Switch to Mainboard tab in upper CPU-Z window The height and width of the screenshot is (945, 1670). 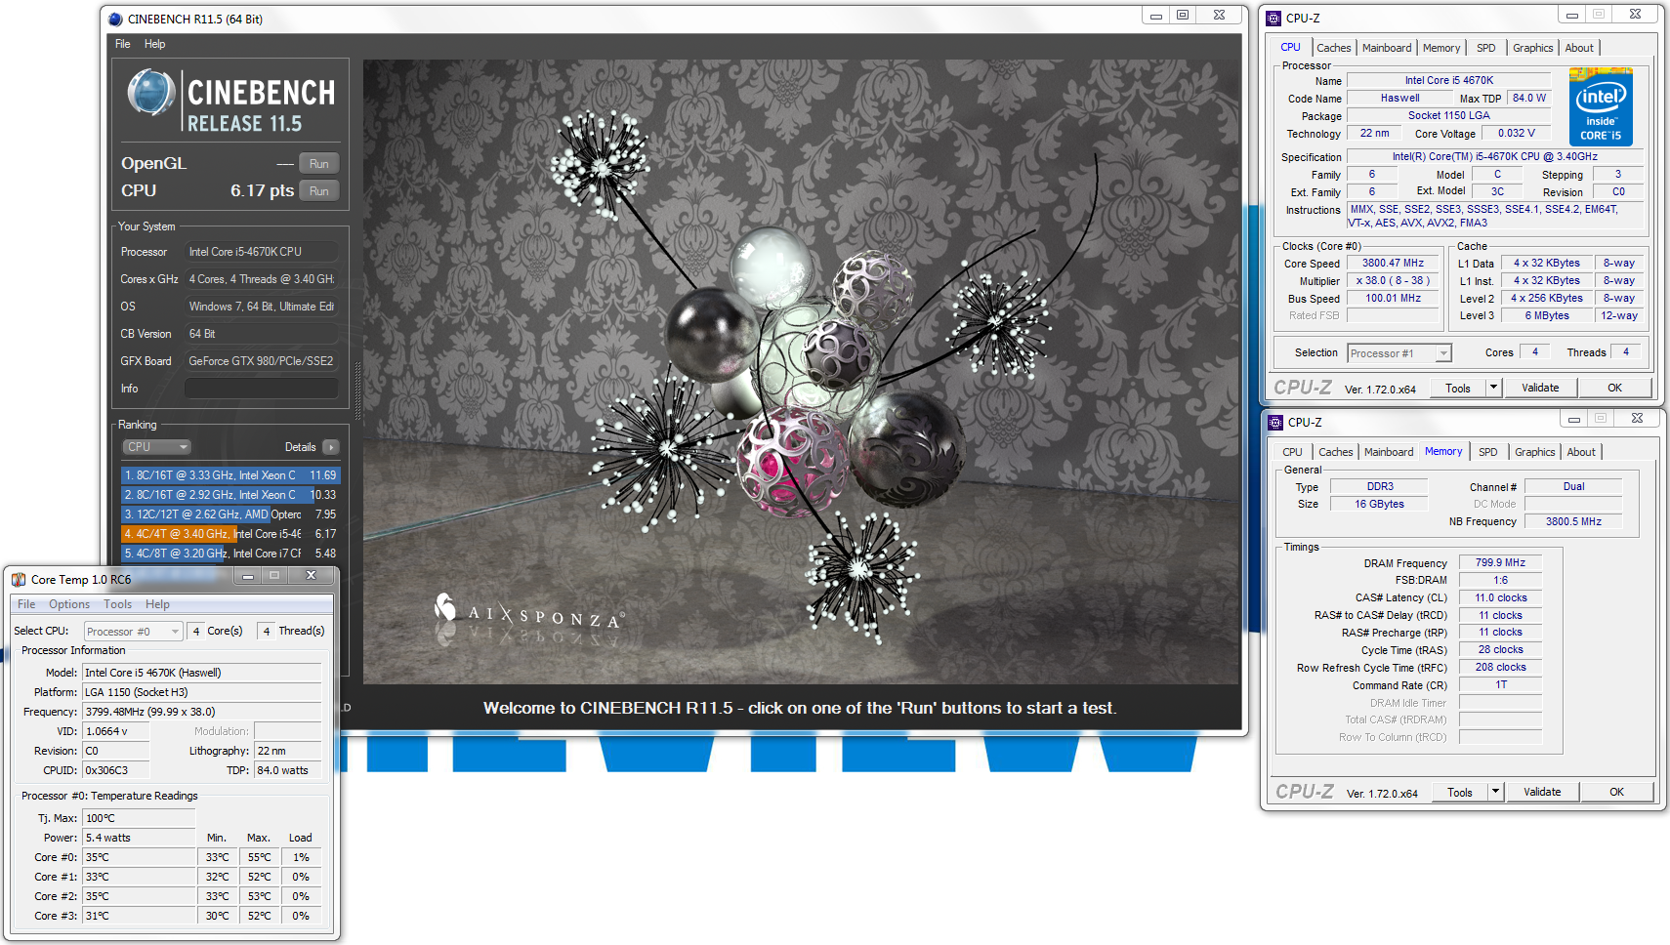pyautogui.click(x=1386, y=48)
